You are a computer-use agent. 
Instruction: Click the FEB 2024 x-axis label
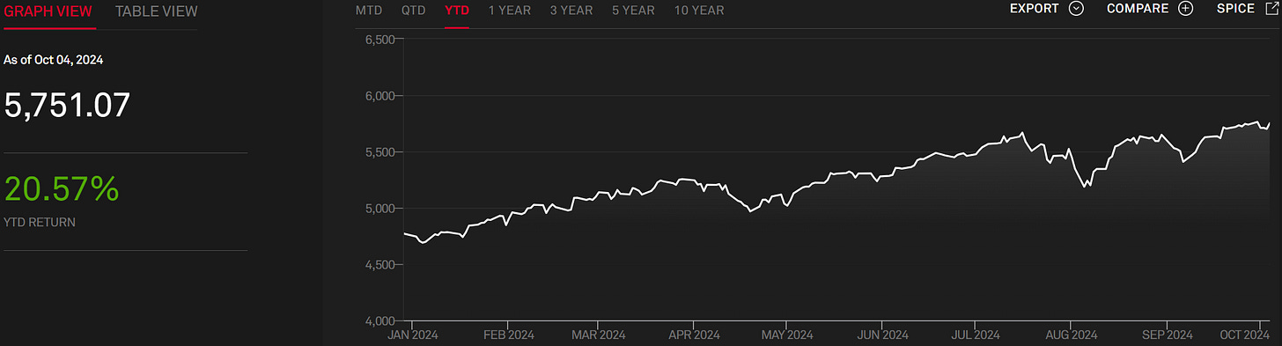point(509,335)
